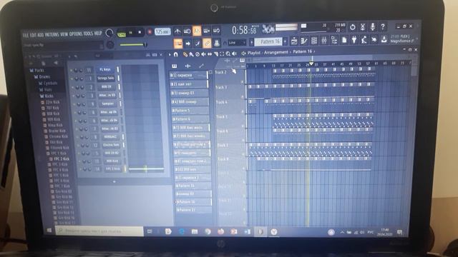458x257 pixels.
Task: Toggle wait for input to start playing
Action: (x=187, y=31)
